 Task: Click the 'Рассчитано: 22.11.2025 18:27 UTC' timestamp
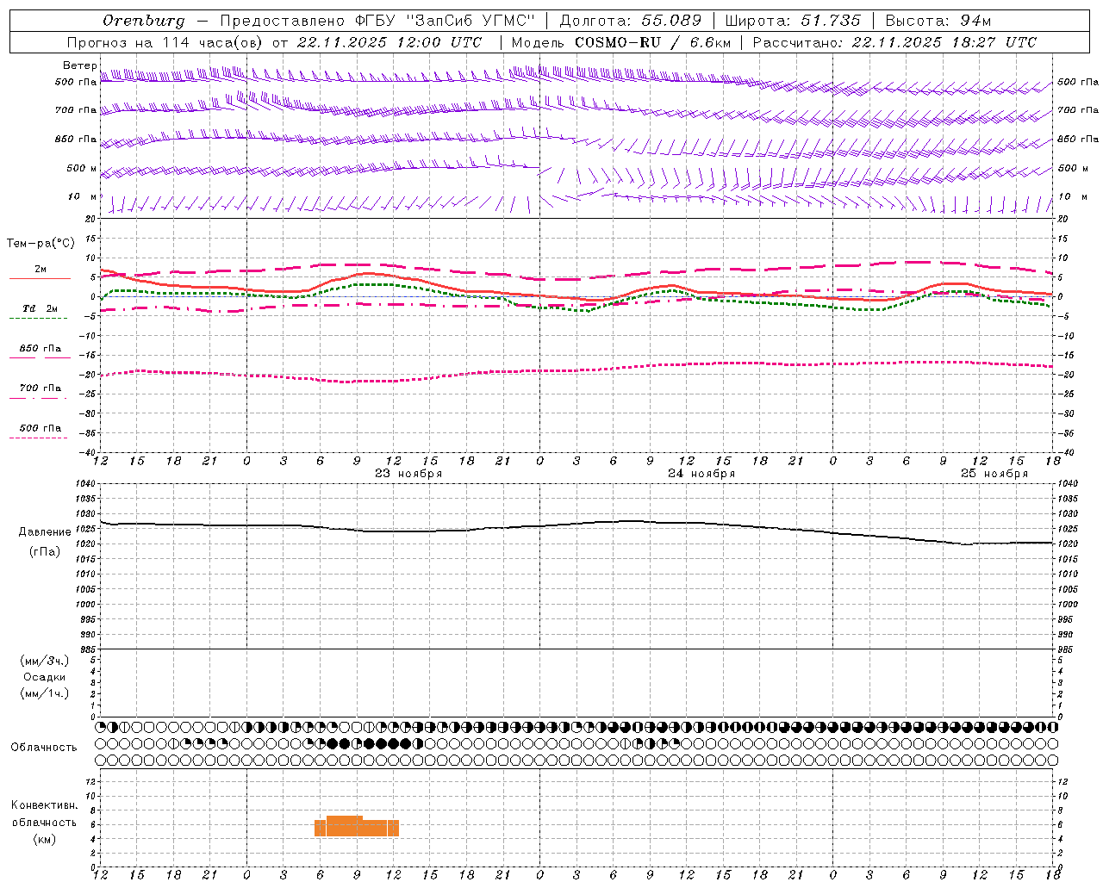(894, 42)
